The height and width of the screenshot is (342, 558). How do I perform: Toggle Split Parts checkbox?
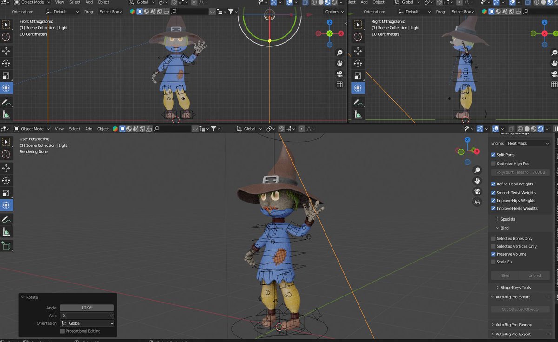(493, 155)
